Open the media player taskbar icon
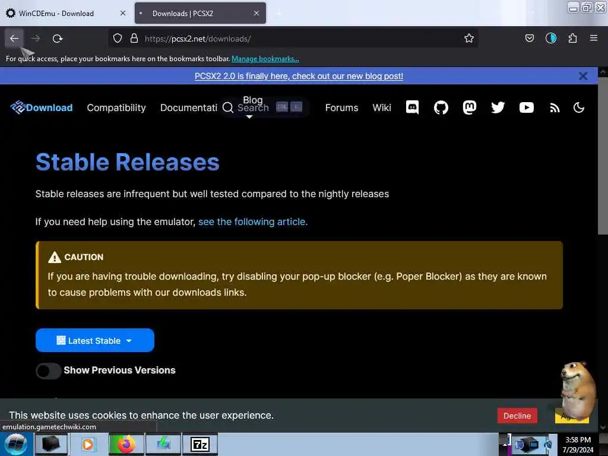 pos(88,444)
